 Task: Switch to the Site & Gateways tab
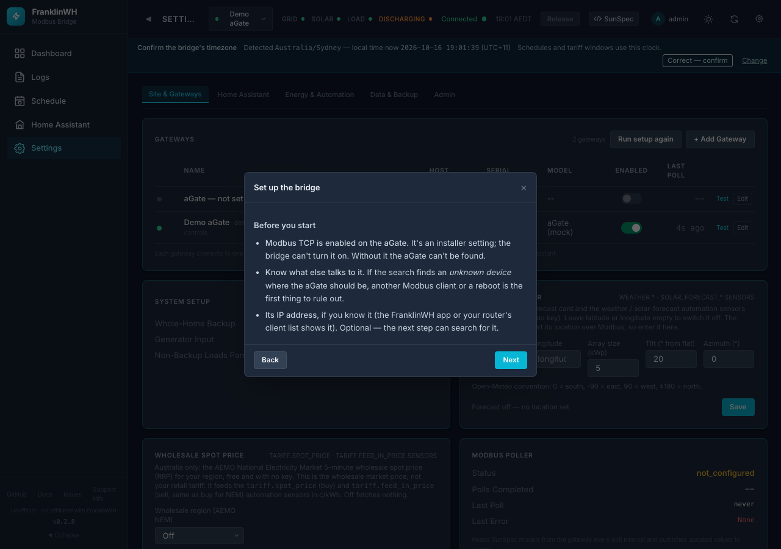(x=175, y=94)
